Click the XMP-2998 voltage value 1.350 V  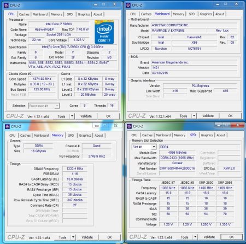(x=225, y=224)
